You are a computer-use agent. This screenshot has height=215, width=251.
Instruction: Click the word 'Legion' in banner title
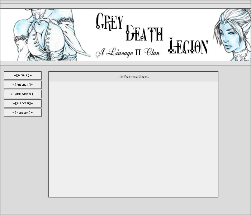[188, 46]
